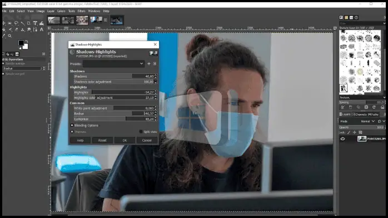
Task: Open the Colors menu
Action: (61, 11)
